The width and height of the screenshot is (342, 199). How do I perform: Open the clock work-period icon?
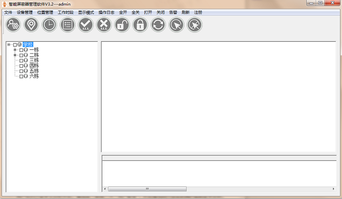tap(49, 25)
